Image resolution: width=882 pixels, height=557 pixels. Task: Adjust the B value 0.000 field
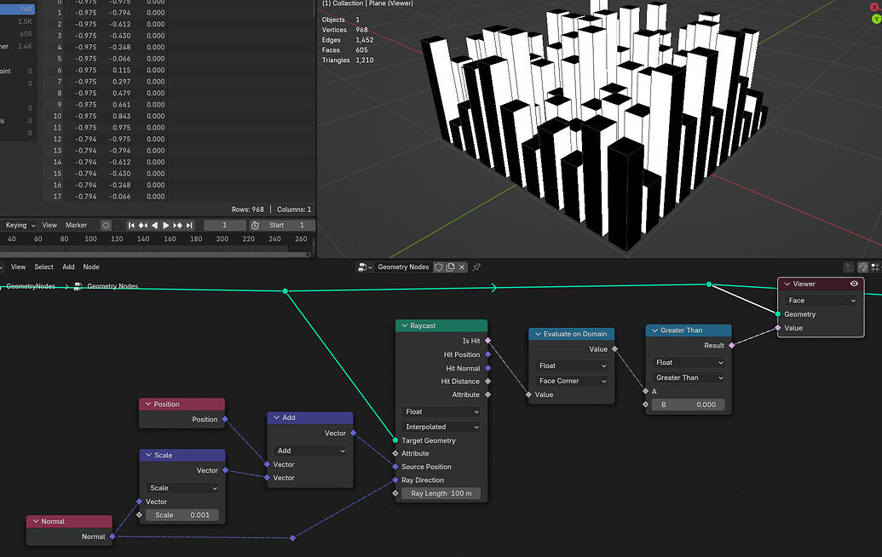(689, 405)
